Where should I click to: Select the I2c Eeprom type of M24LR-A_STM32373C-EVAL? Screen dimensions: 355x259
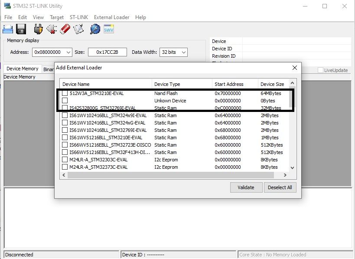tap(166, 167)
